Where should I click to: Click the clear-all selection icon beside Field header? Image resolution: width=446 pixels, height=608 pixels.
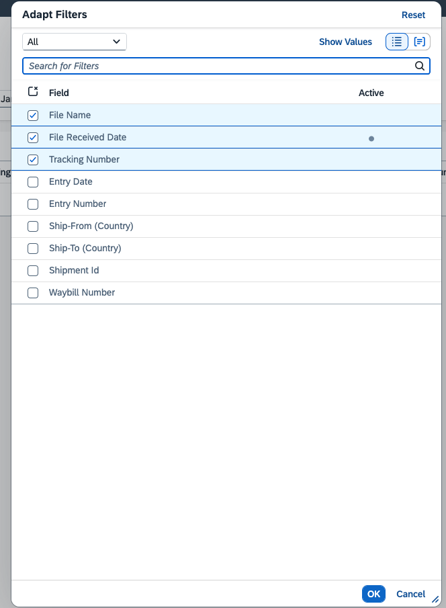(x=32, y=90)
